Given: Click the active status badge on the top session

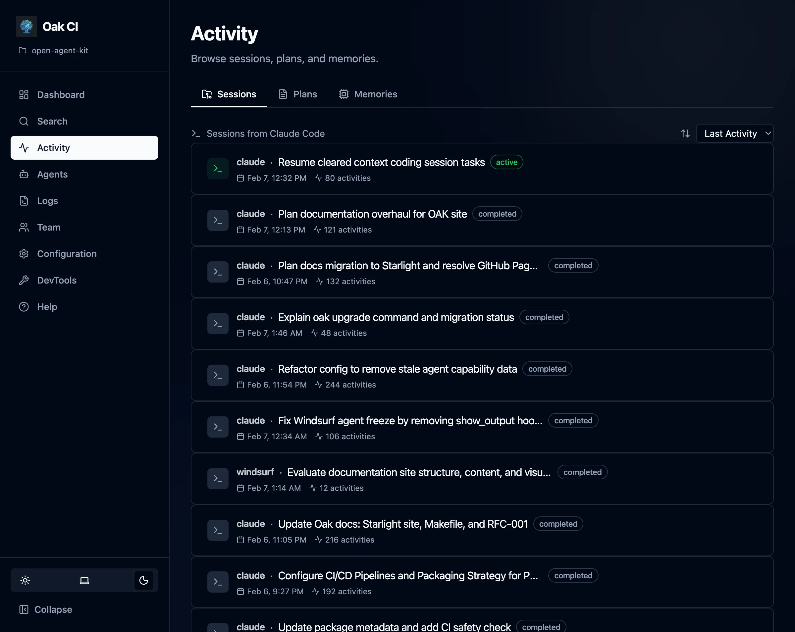Looking at the screenshot, I should click(506, 162).
